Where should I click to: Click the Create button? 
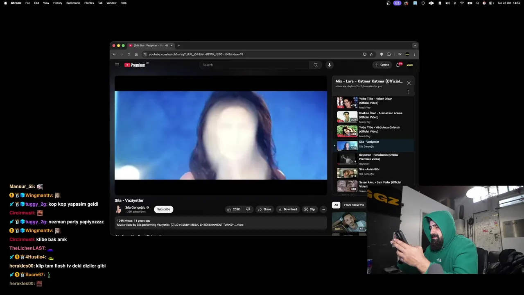tap(382, 65)
